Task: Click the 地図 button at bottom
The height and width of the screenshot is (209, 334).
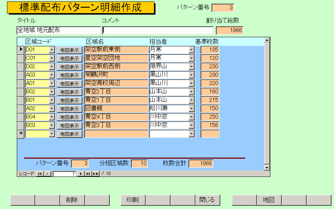Action: pos(269,200)
